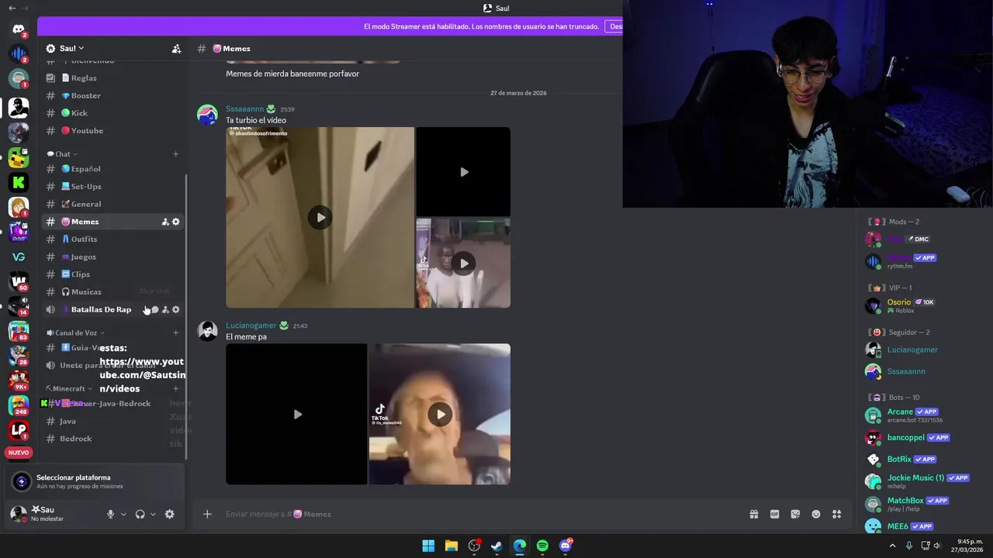This screenshot has height=558, width=993.
Task: Select the VG server icon
Action: (x=19, y=257)
